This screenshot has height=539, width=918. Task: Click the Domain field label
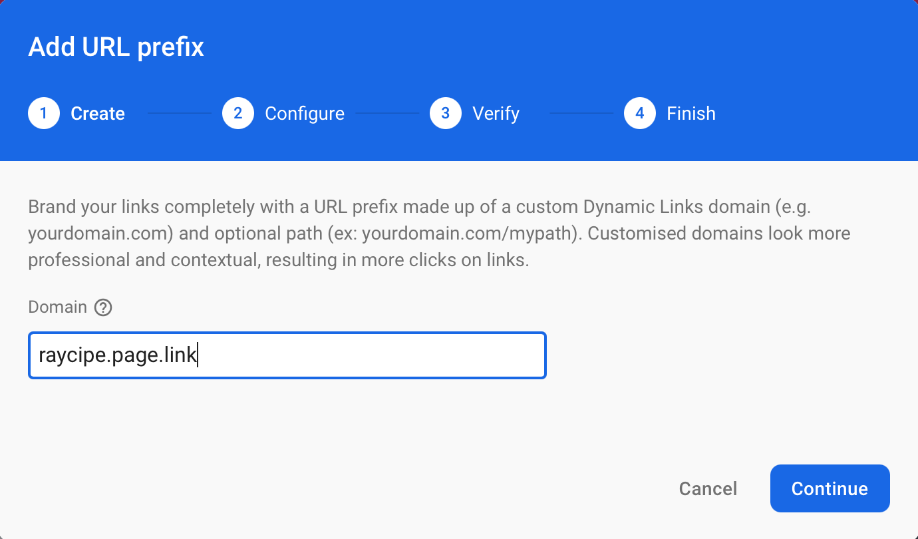[x=57, y=307]
